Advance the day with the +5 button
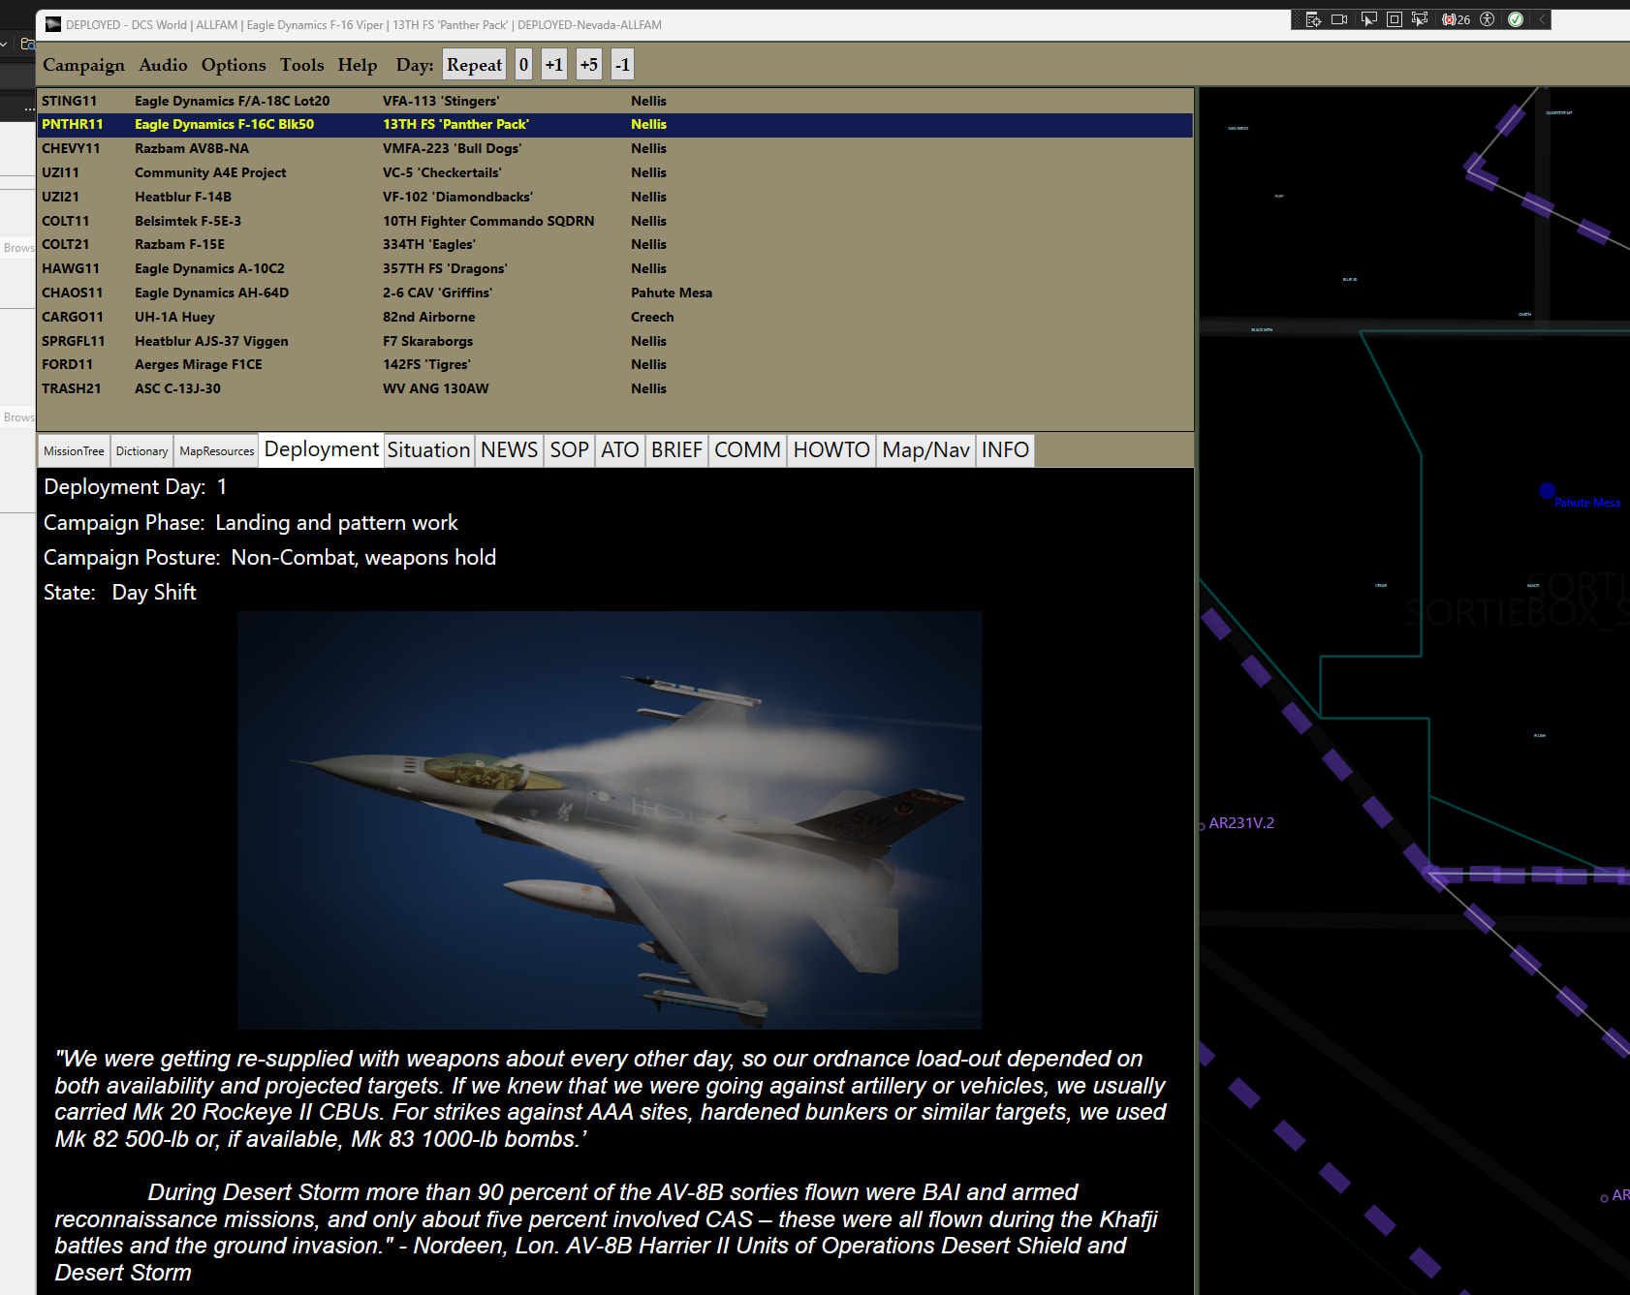The image size is (1630, 1295). 588,65
